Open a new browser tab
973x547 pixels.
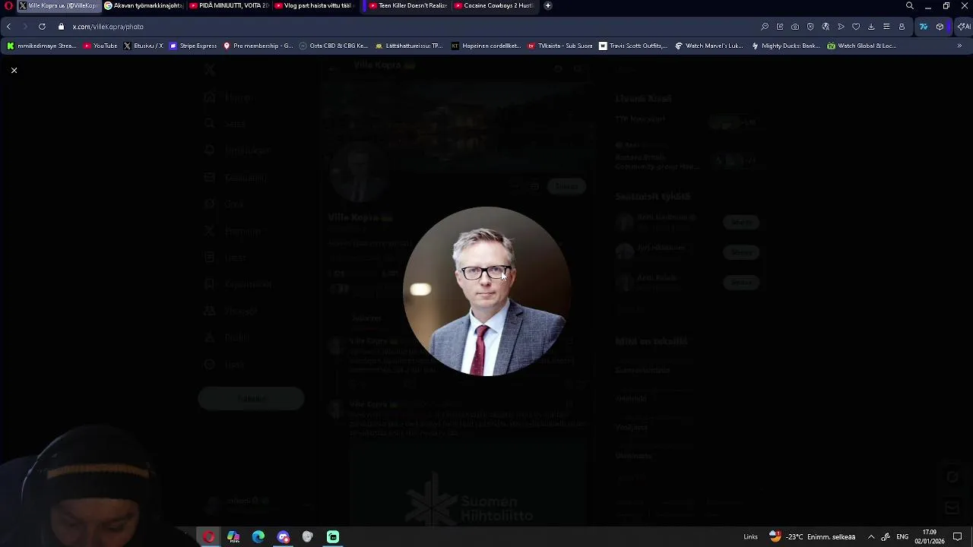click(548, 5)
